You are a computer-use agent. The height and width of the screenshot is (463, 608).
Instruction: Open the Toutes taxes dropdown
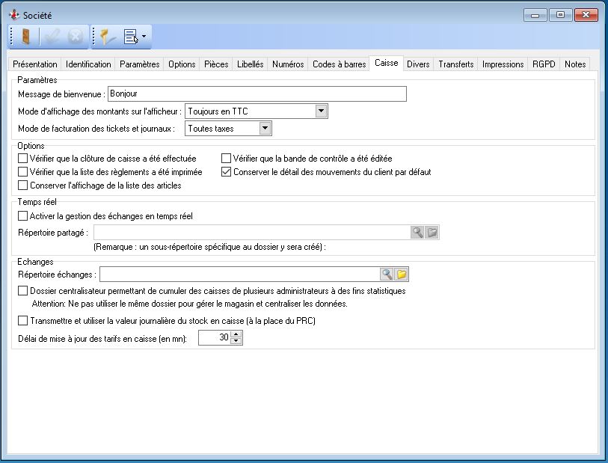265,129
